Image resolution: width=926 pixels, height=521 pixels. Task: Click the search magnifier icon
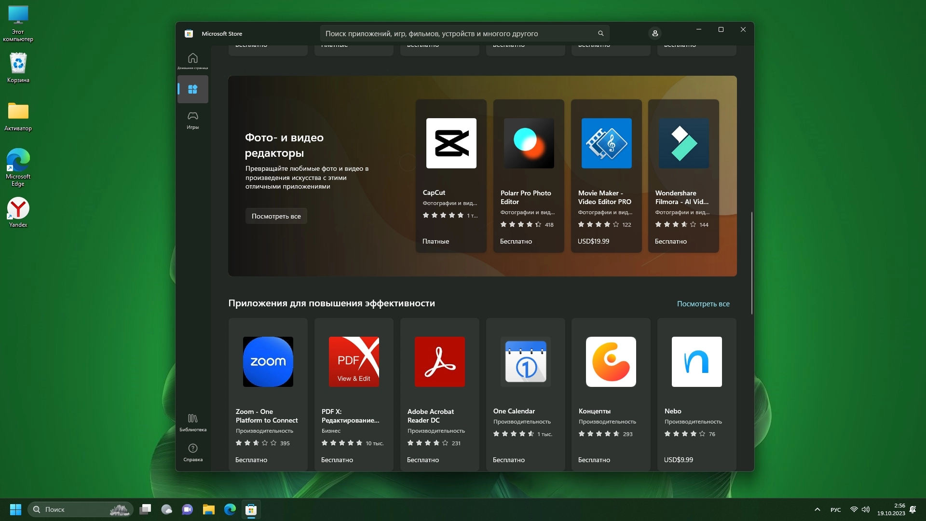point(600,33)
